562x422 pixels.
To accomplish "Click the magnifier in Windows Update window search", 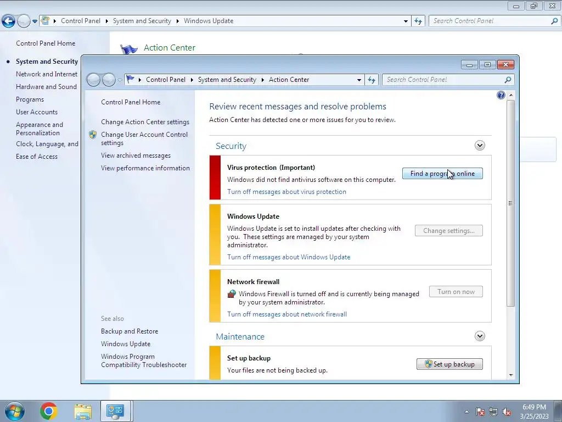I will [554, 21].
